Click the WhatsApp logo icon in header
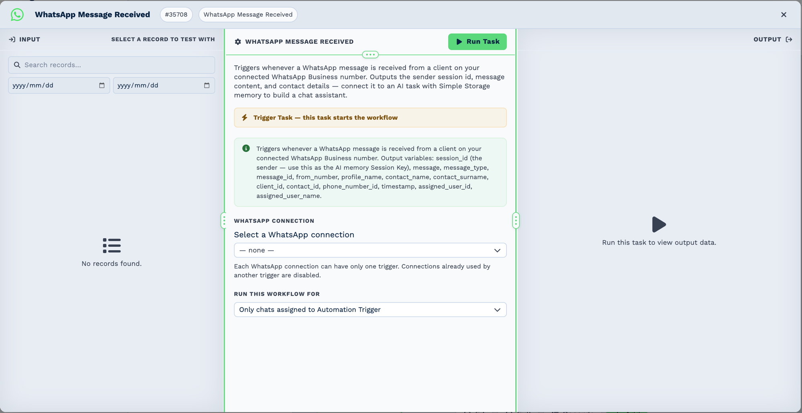Viewport: 802px width, 413px height. (x=17, y=15)
